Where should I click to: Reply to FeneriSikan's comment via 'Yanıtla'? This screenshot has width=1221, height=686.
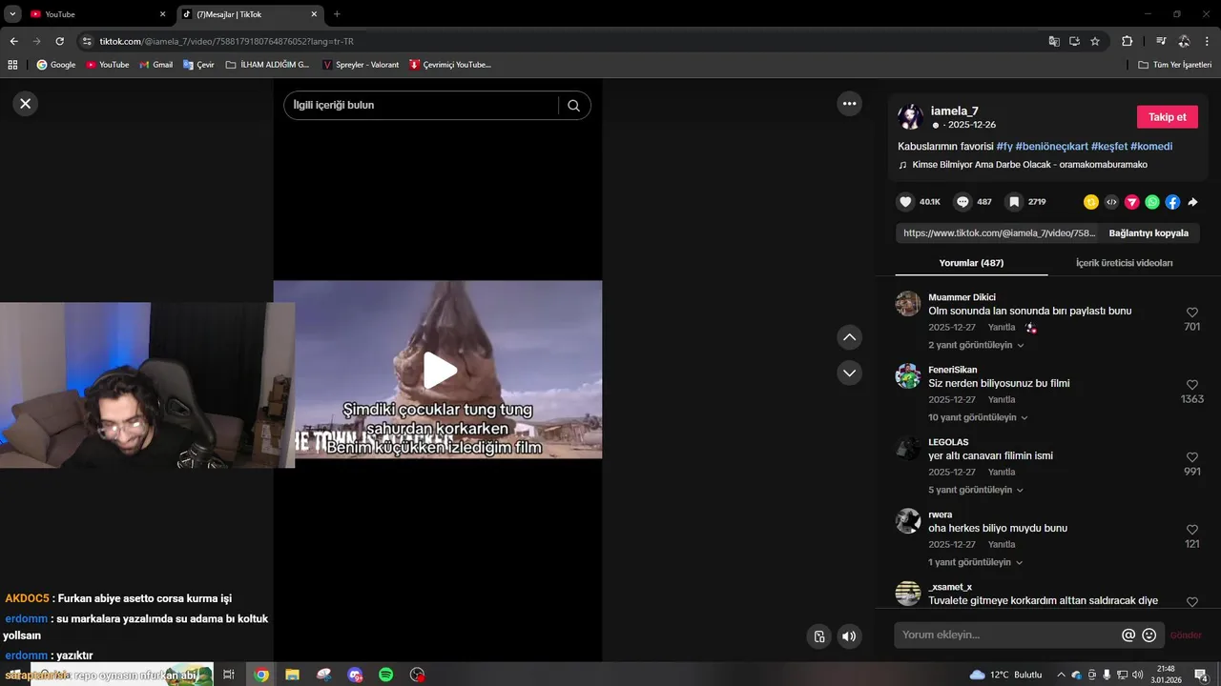pos(1002,400)
